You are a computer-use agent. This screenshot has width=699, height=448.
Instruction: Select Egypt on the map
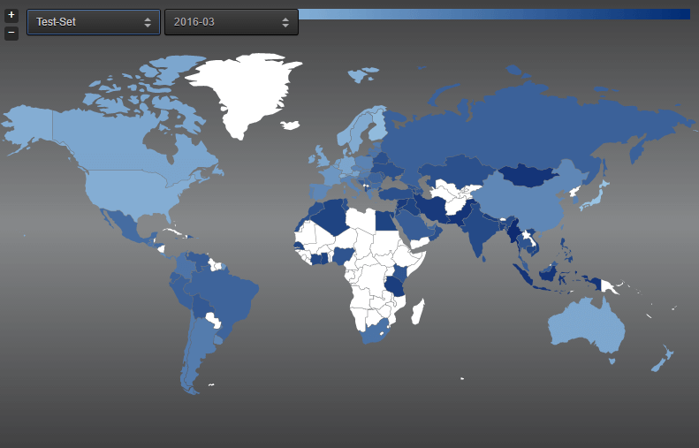tap(386, 221)
